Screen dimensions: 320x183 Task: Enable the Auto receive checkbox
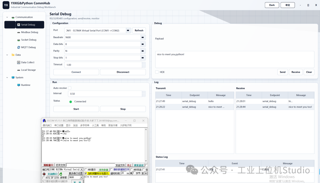point(70,88)
